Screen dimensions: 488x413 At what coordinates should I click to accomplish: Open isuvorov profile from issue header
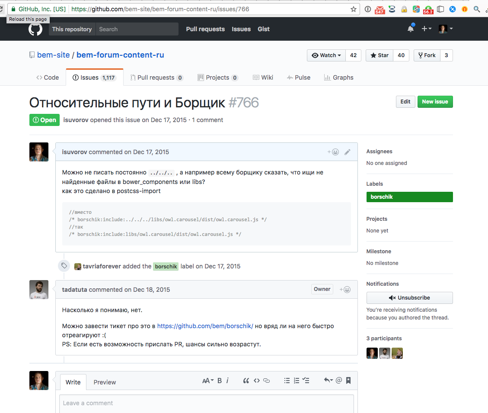[76, 120]
